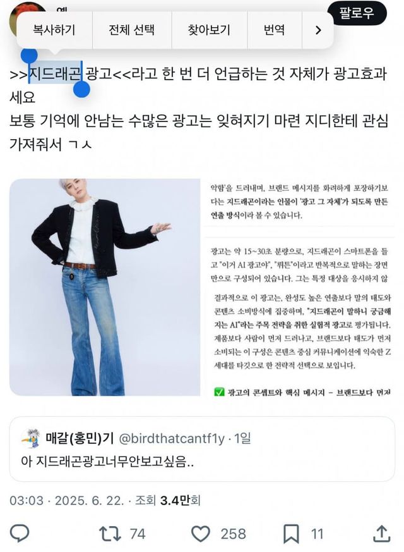
Task: Open the share upload icon
Action: coord(381,533)
